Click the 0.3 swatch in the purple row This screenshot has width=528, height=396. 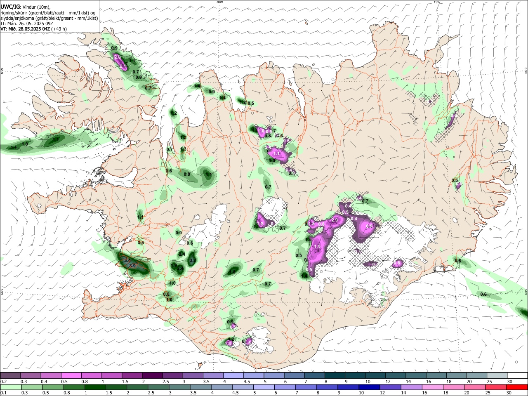tap(31, 375)
